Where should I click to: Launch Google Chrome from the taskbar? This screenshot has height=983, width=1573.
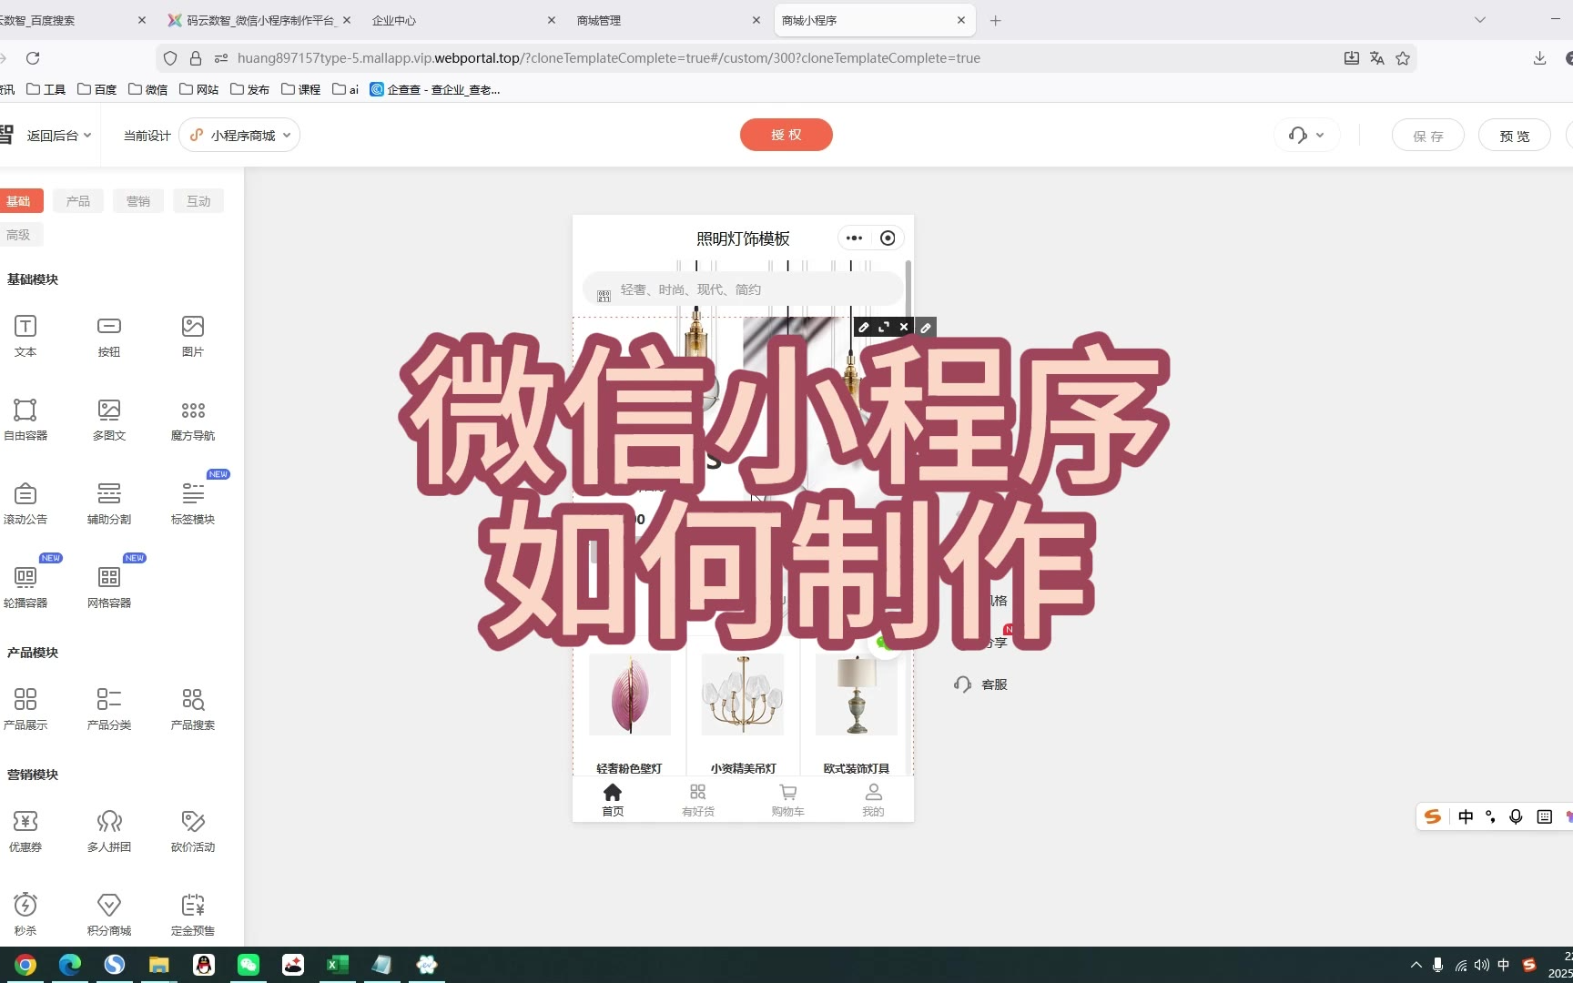point(25,965)
